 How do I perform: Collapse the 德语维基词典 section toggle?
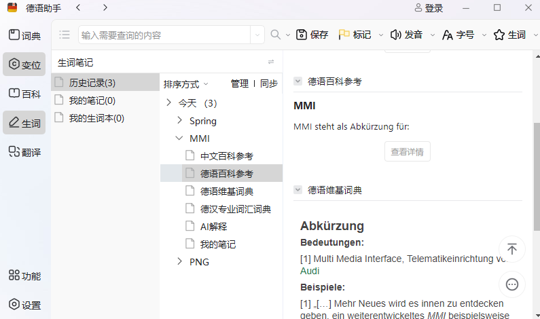pyautogui.click(x=298, y=190)
